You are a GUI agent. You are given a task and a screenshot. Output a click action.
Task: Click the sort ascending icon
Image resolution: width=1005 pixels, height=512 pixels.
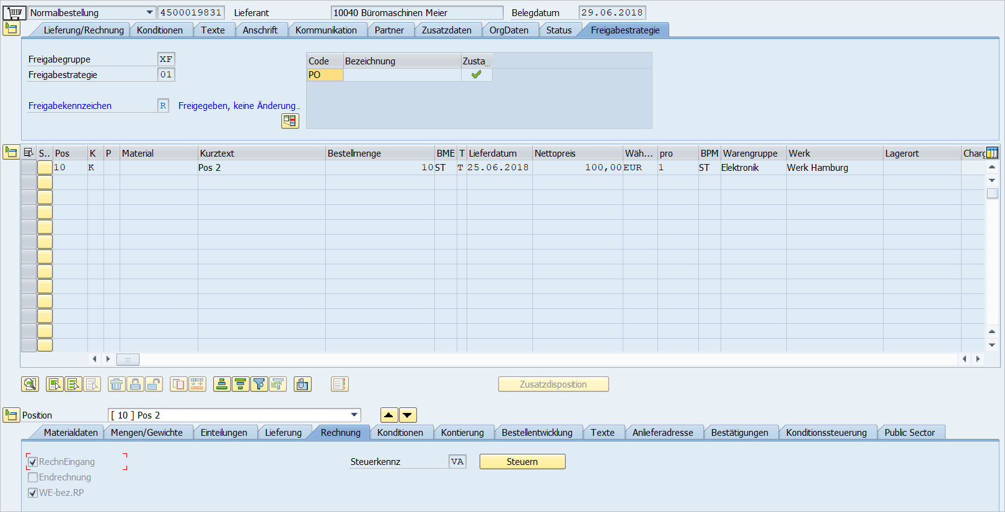[222, 384]
